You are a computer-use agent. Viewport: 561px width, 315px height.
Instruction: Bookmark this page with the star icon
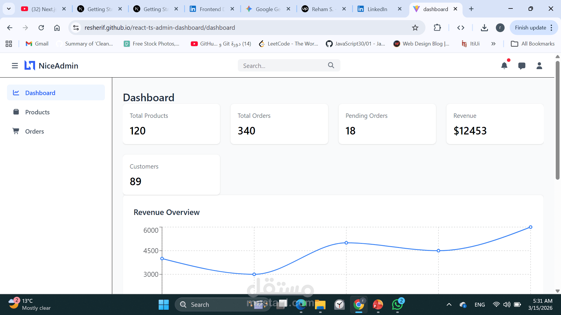click(415, 28)
